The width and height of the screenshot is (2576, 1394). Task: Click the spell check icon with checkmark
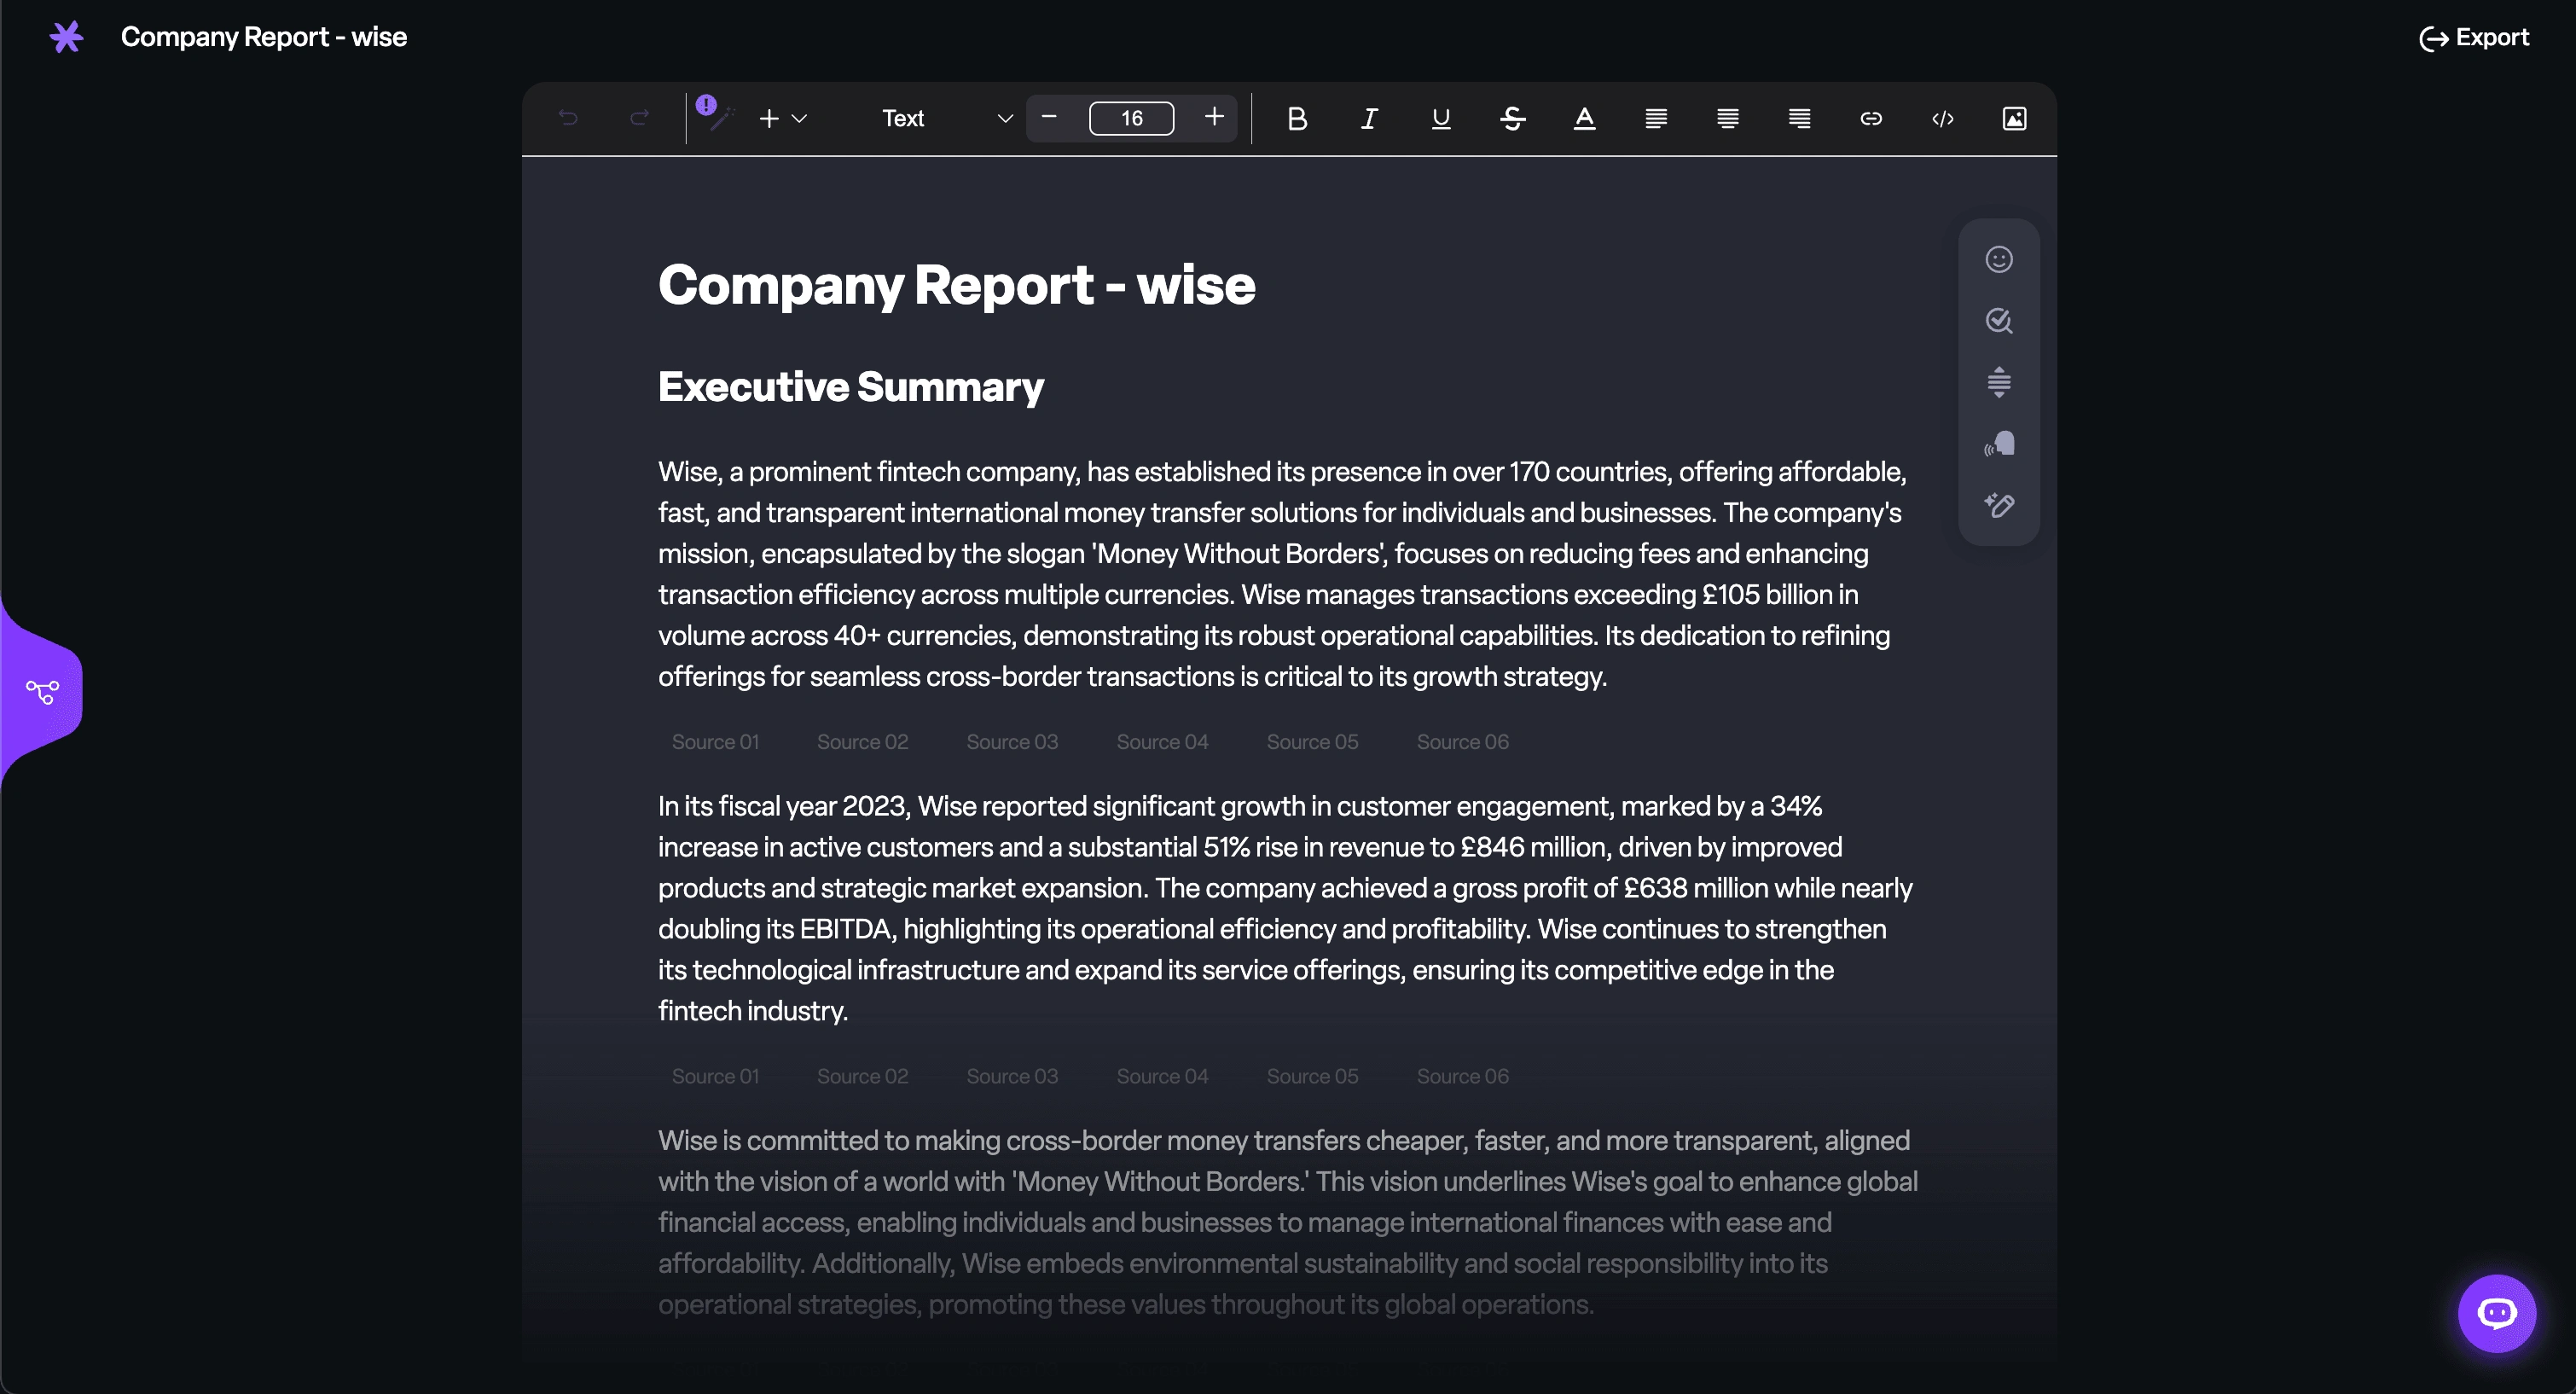tap(1999, 321)
